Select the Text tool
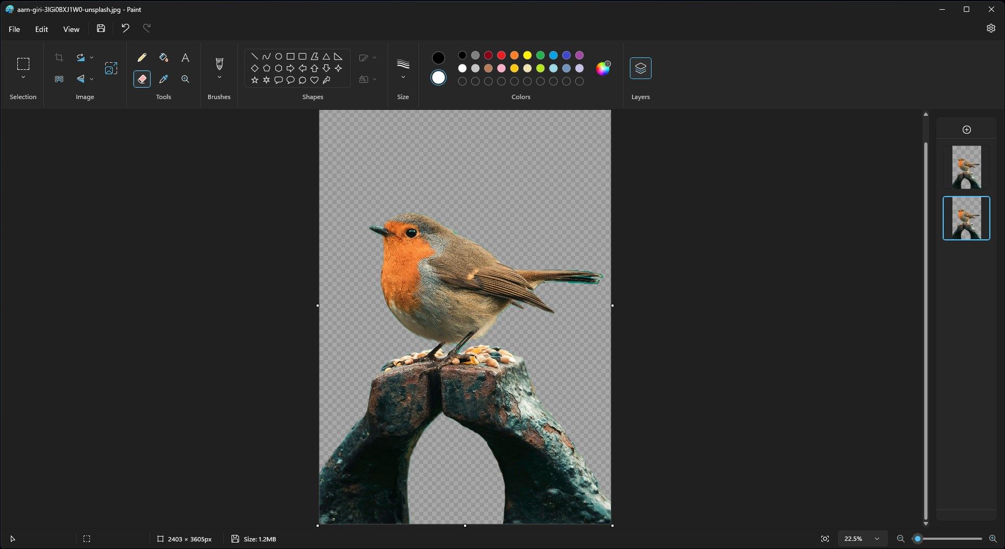 185,57
